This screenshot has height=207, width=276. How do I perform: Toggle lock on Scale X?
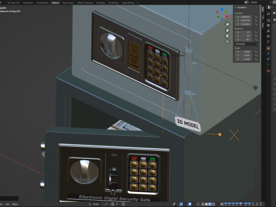point(256,52)
